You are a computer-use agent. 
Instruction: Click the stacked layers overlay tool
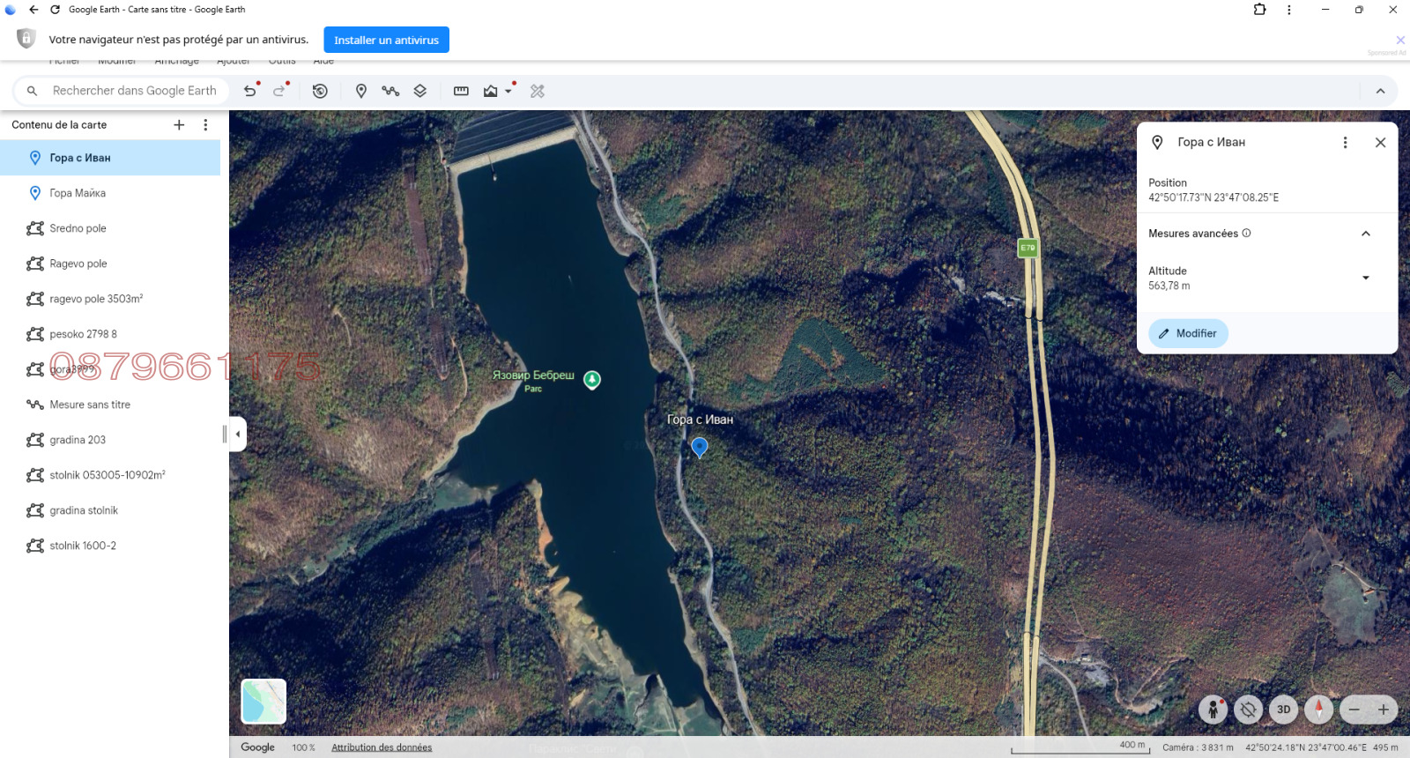(x=420, y=91)
